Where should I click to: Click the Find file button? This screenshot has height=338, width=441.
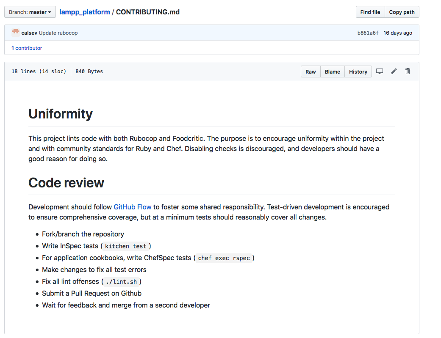click(x=370, y=12)
